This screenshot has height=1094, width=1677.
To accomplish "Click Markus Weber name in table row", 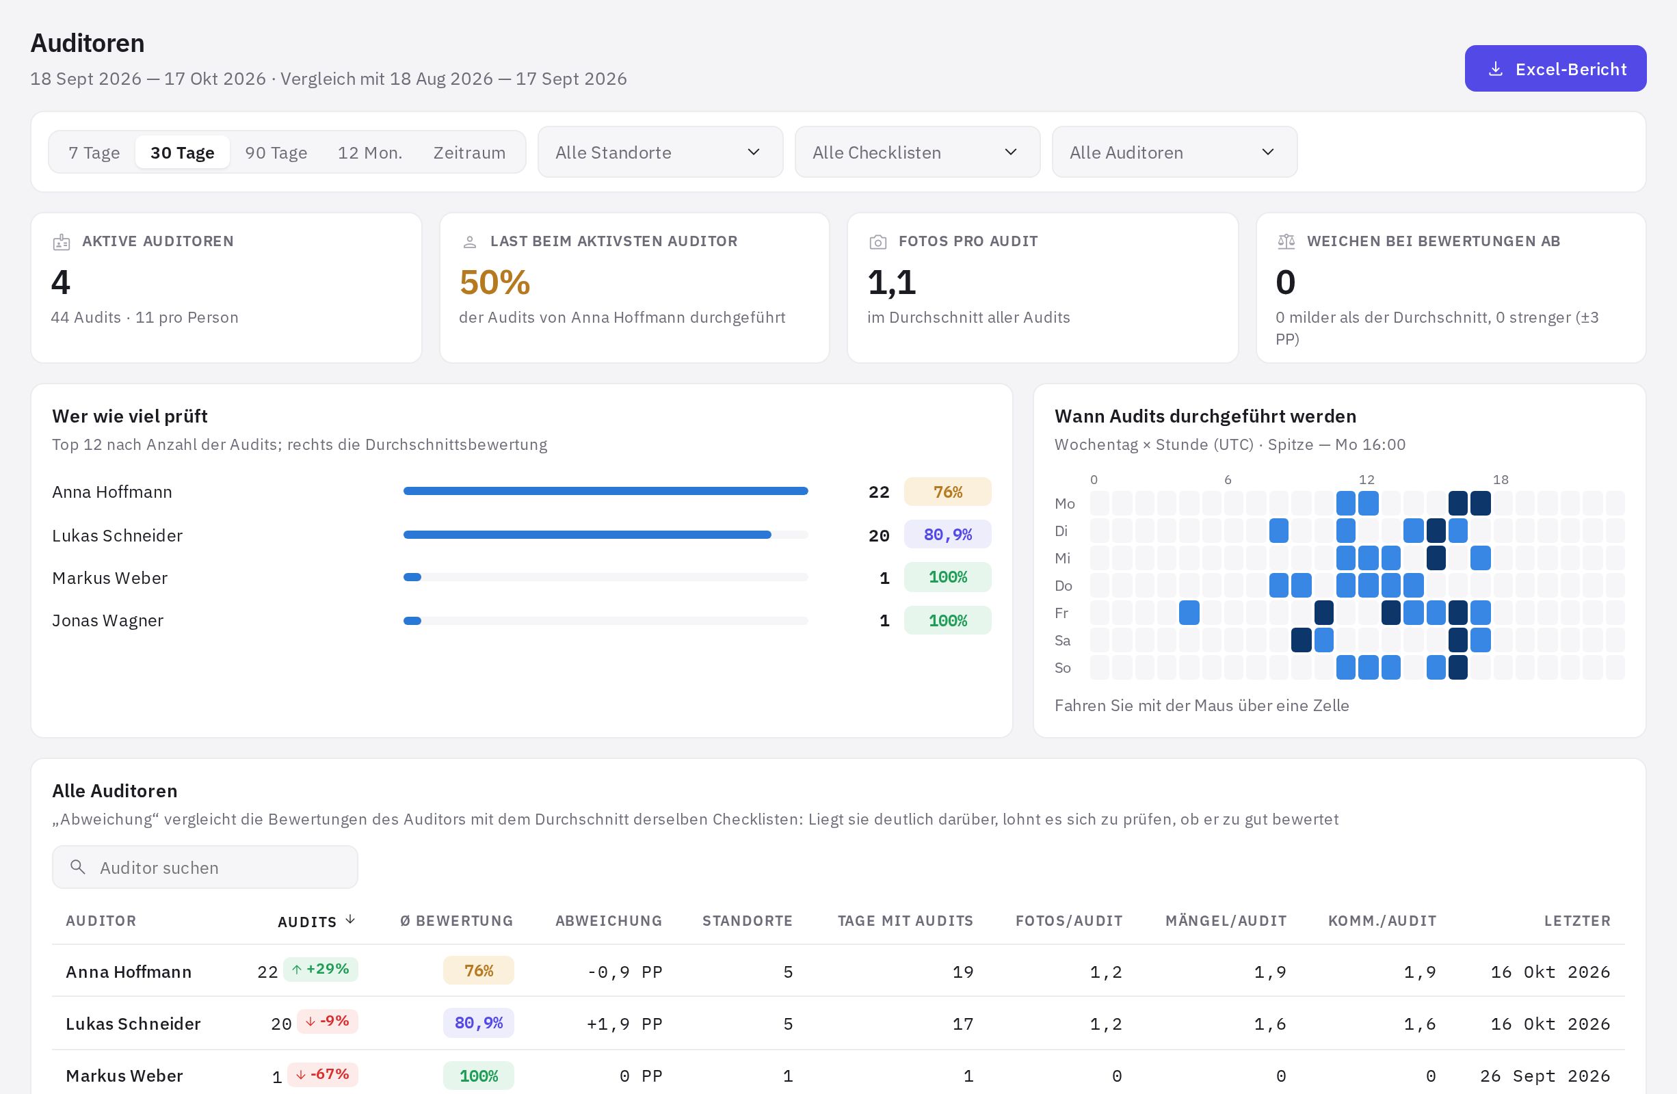I will 124,1076.
